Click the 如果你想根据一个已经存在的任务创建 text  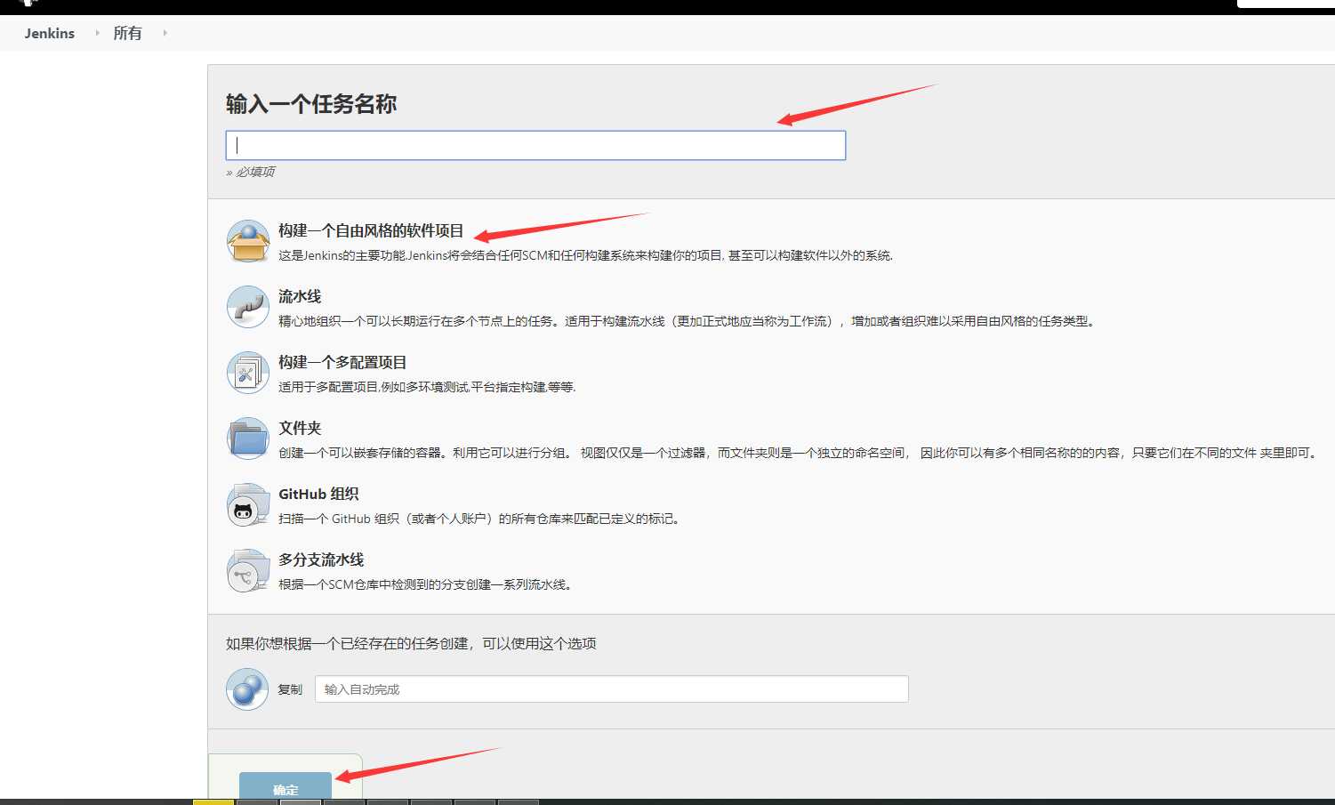(x=411, y=643)
